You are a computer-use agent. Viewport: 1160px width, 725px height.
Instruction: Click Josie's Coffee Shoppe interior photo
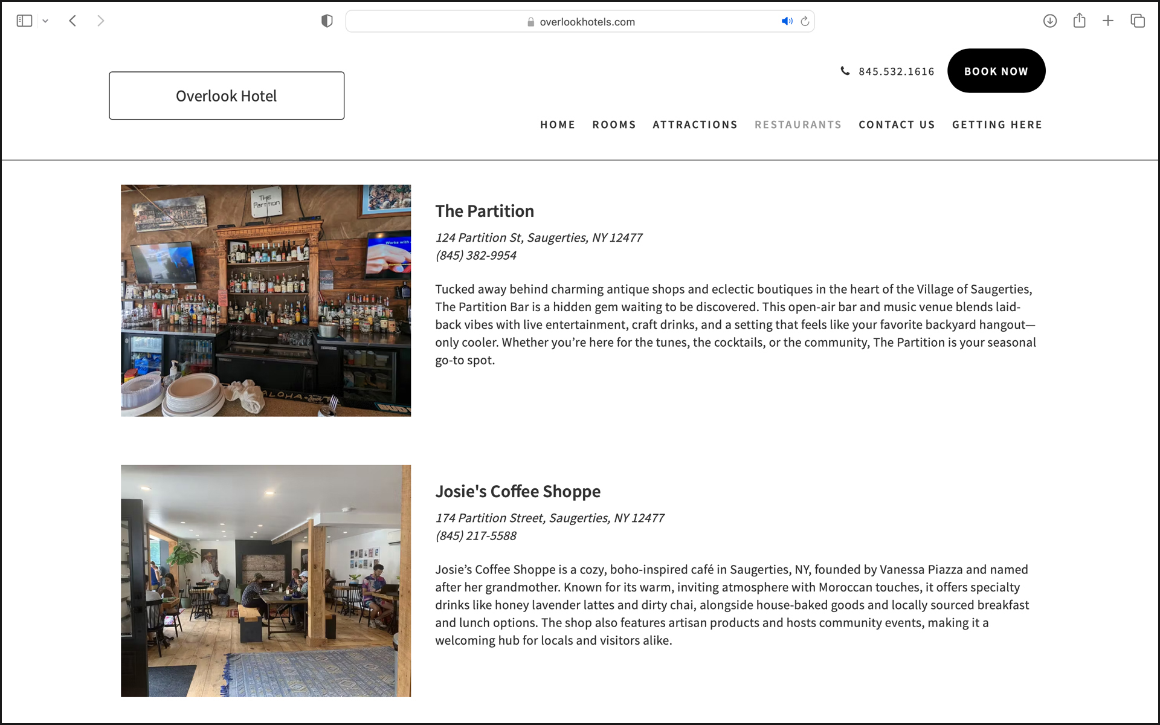pyautogui.click(x=266, y=581)
